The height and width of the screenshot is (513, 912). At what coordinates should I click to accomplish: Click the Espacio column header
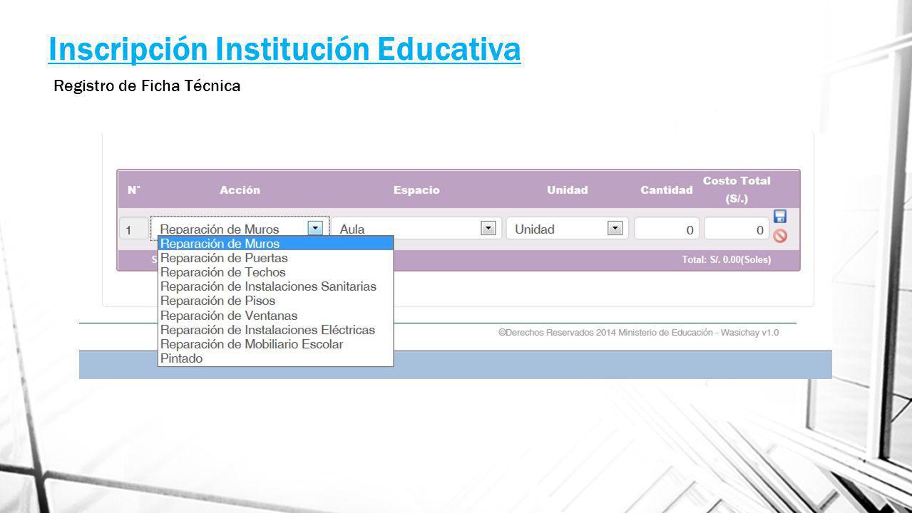pos(416,190)
